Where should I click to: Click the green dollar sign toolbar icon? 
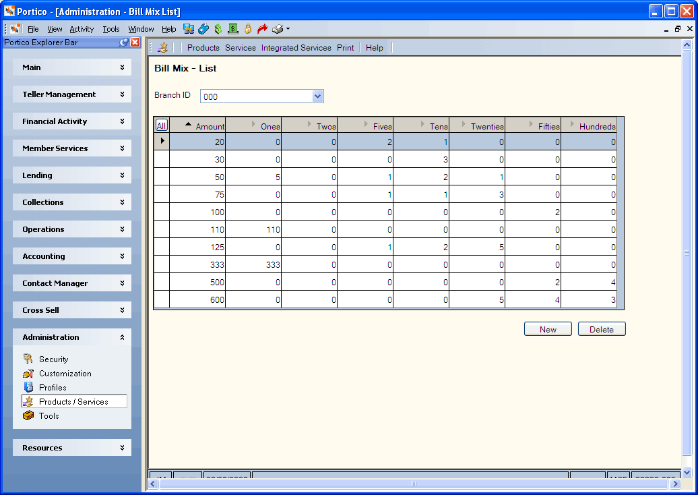[x=218, y=29]
